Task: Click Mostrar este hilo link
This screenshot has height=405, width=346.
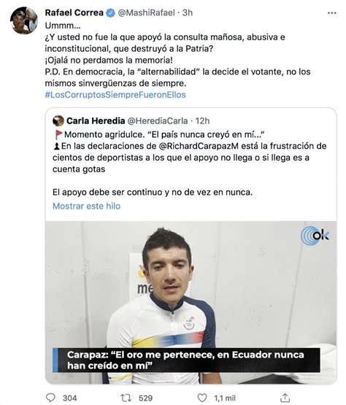Action: tap(87, 206)
